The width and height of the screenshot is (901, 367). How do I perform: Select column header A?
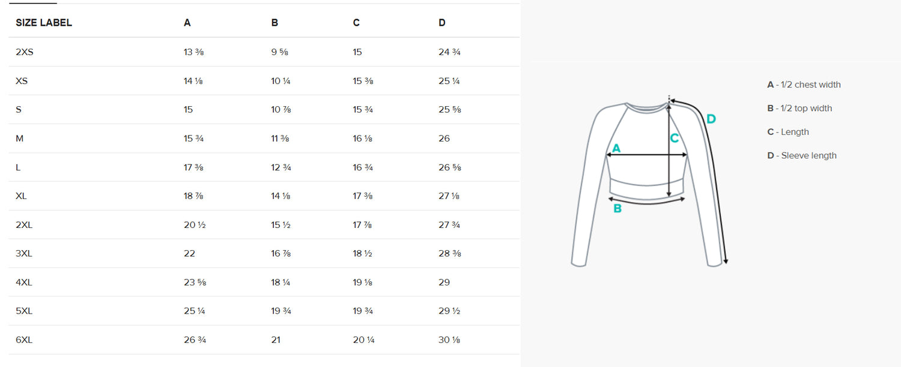187,23
